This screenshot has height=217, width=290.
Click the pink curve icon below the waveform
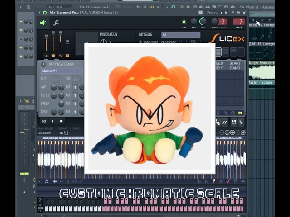point(228,181)
